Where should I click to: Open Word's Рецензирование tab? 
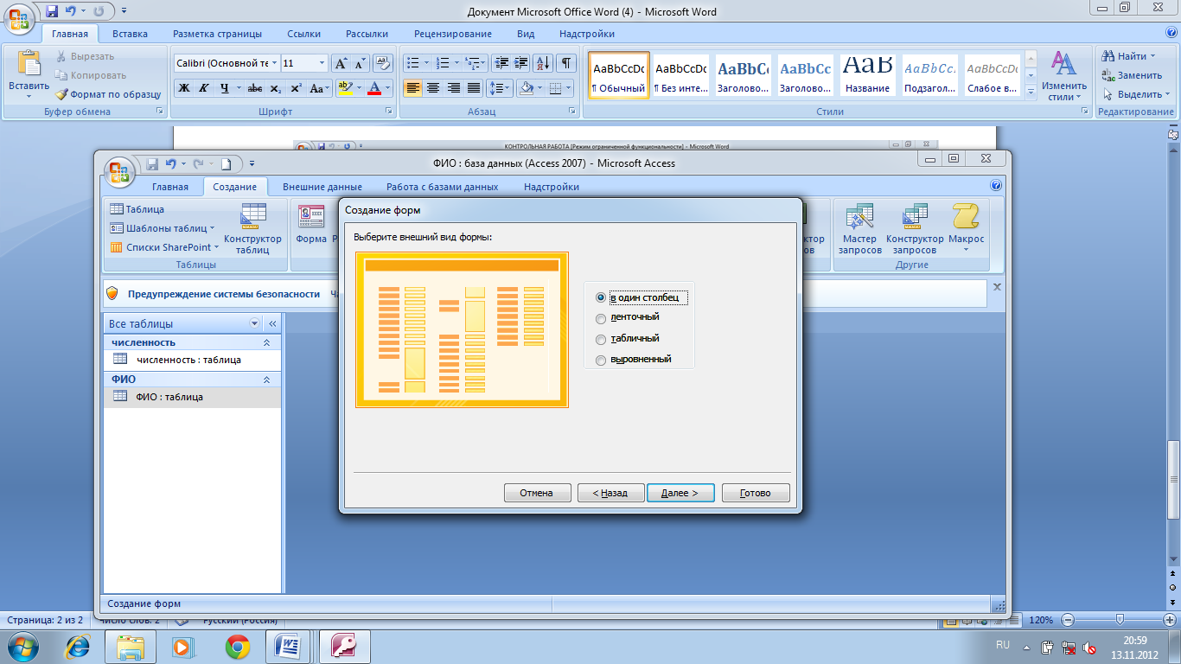coord(452,34)
